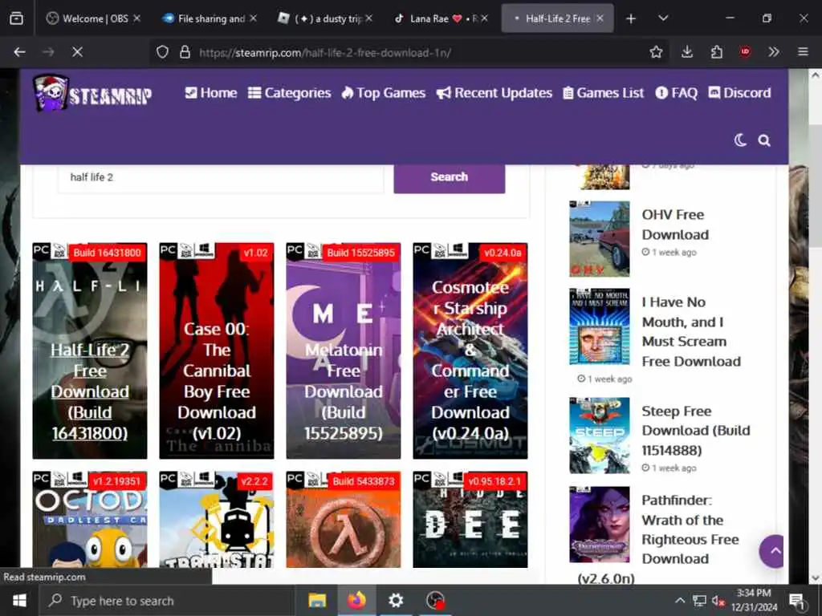Click the Firefox taskbar icon
The image size is (822, 616).
click(x=356, y=601)
